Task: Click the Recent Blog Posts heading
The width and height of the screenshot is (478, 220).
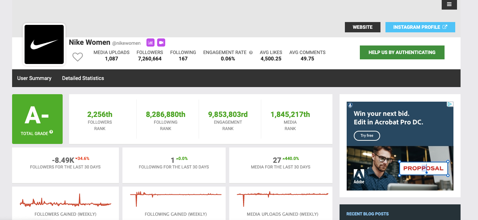Action: [x=367, y=214]
